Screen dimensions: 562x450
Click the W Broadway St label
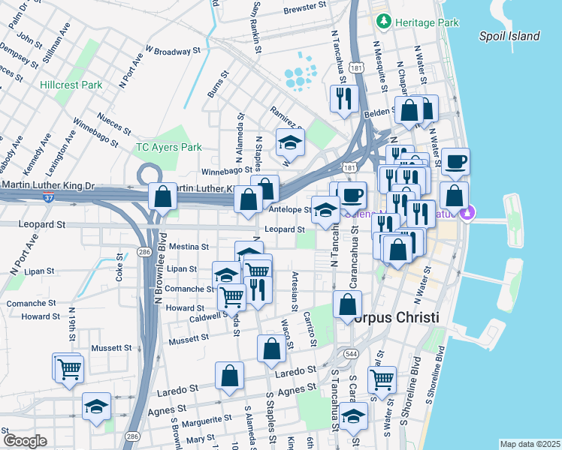pyautogui.click(x=173, y=50)
